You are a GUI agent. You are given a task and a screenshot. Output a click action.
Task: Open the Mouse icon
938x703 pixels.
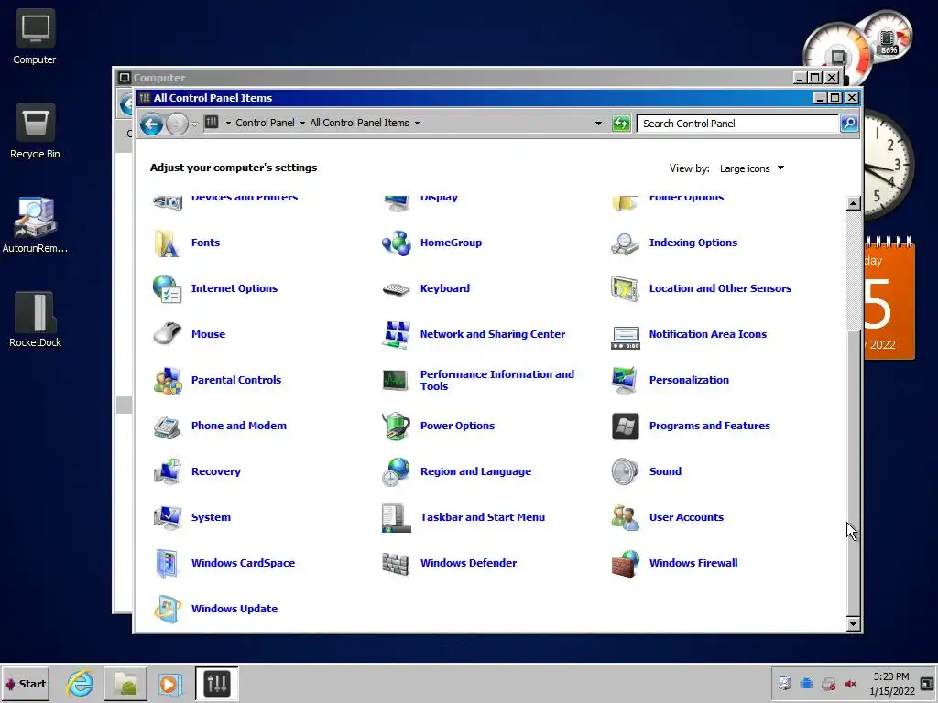[167, 334]
